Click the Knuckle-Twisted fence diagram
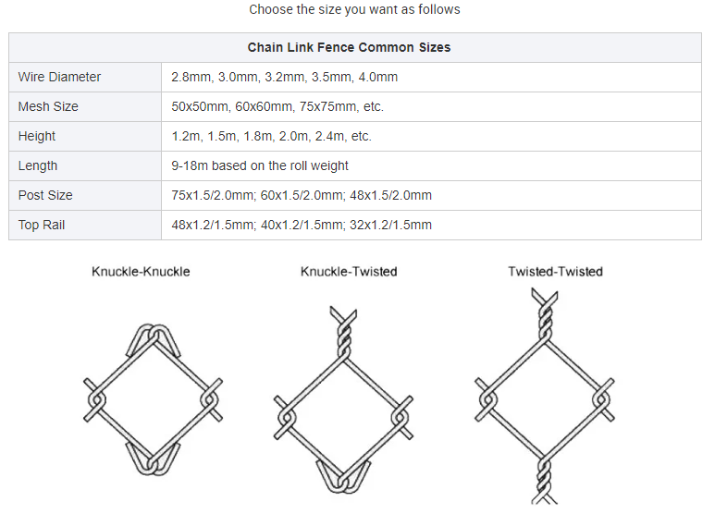715x526 pixels. (343, 399)
